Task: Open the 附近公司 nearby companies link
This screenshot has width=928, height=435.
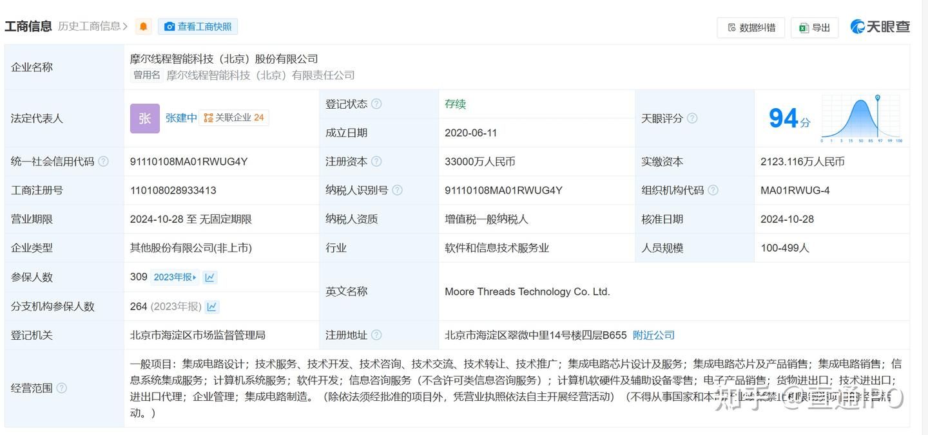Action: click(653, 335)
